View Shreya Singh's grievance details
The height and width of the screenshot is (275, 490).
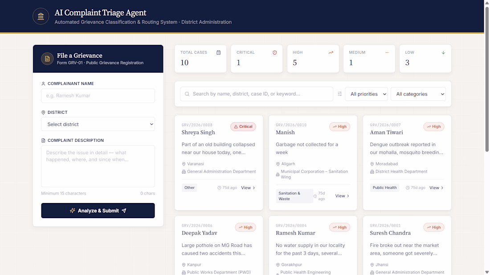(248, 187)
